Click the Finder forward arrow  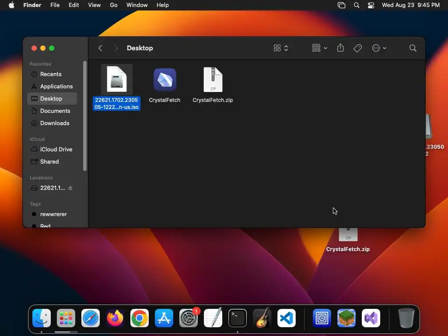point(116,48)
